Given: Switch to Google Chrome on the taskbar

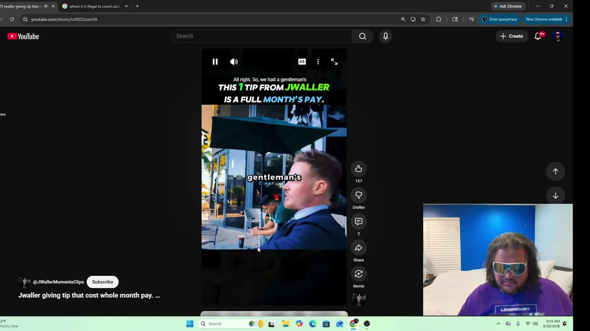Looking at the screenshot, I should (x=354, y=324).
